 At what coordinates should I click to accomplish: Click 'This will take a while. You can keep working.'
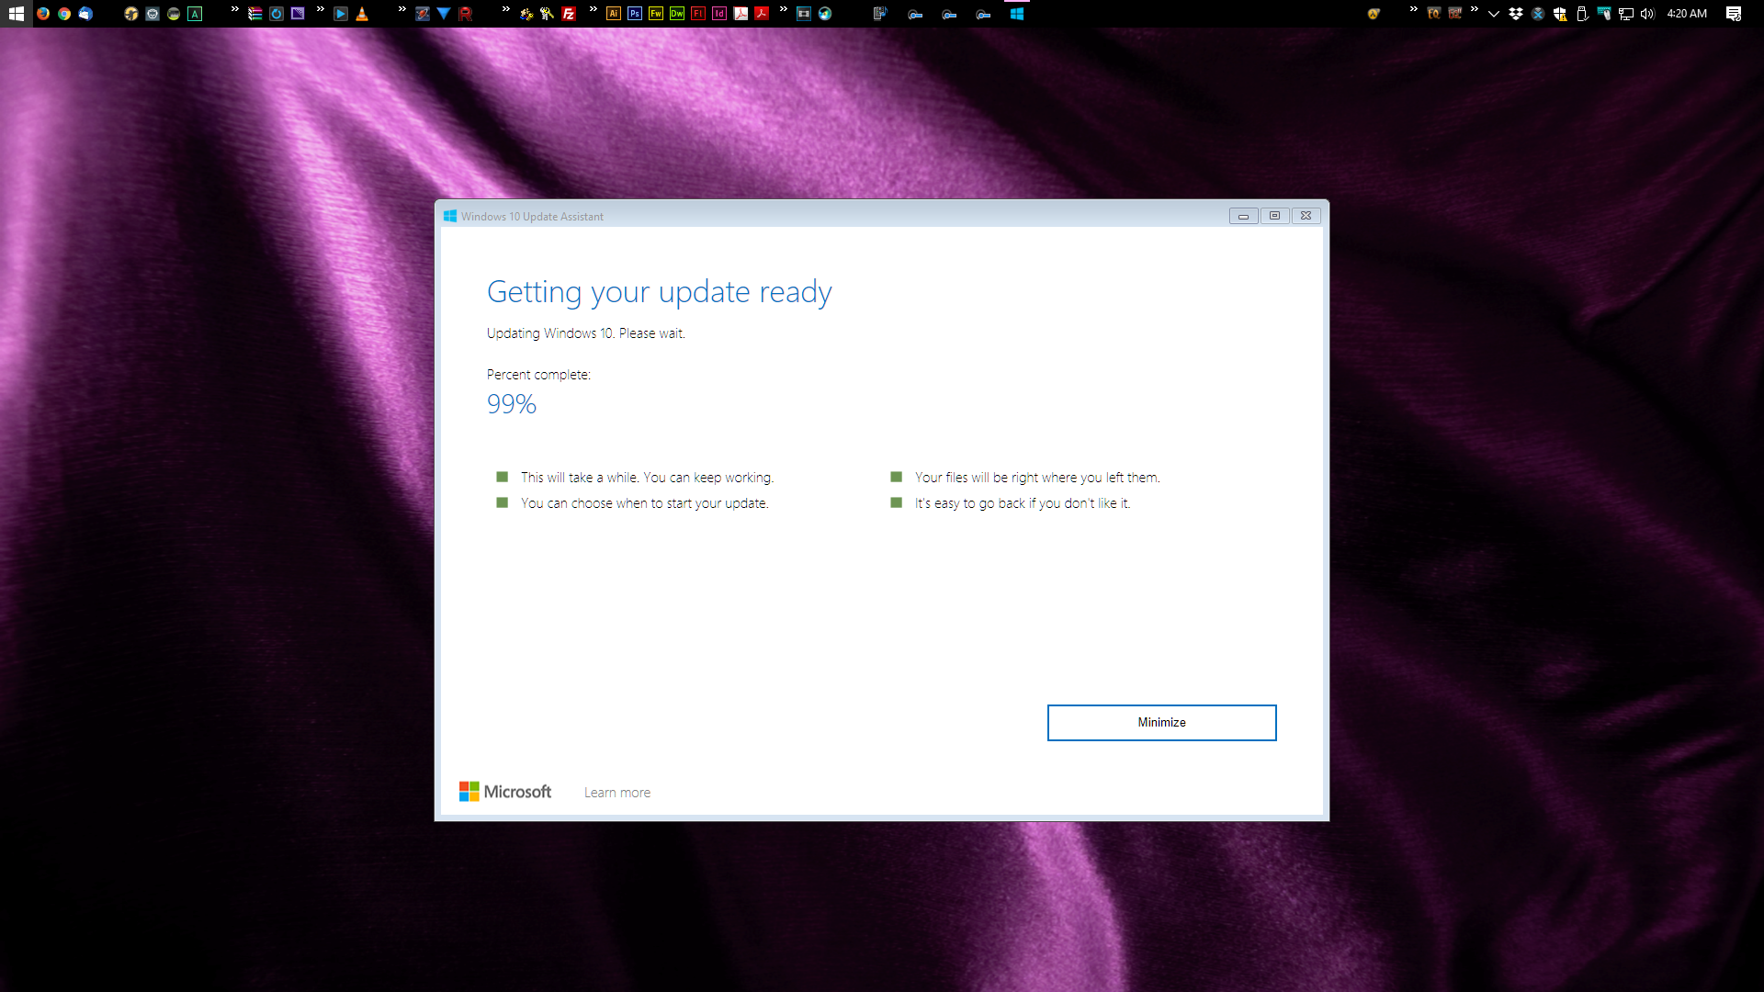click(648, 478)
